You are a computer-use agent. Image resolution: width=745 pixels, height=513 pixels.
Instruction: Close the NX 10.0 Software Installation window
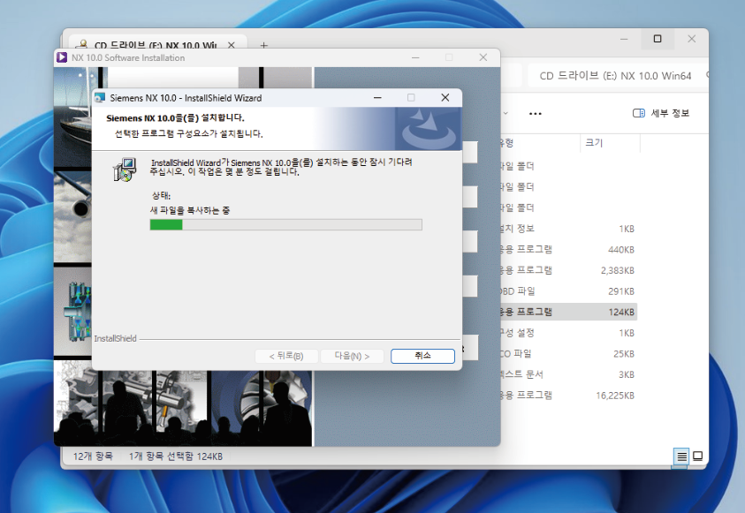click(483, 57)
